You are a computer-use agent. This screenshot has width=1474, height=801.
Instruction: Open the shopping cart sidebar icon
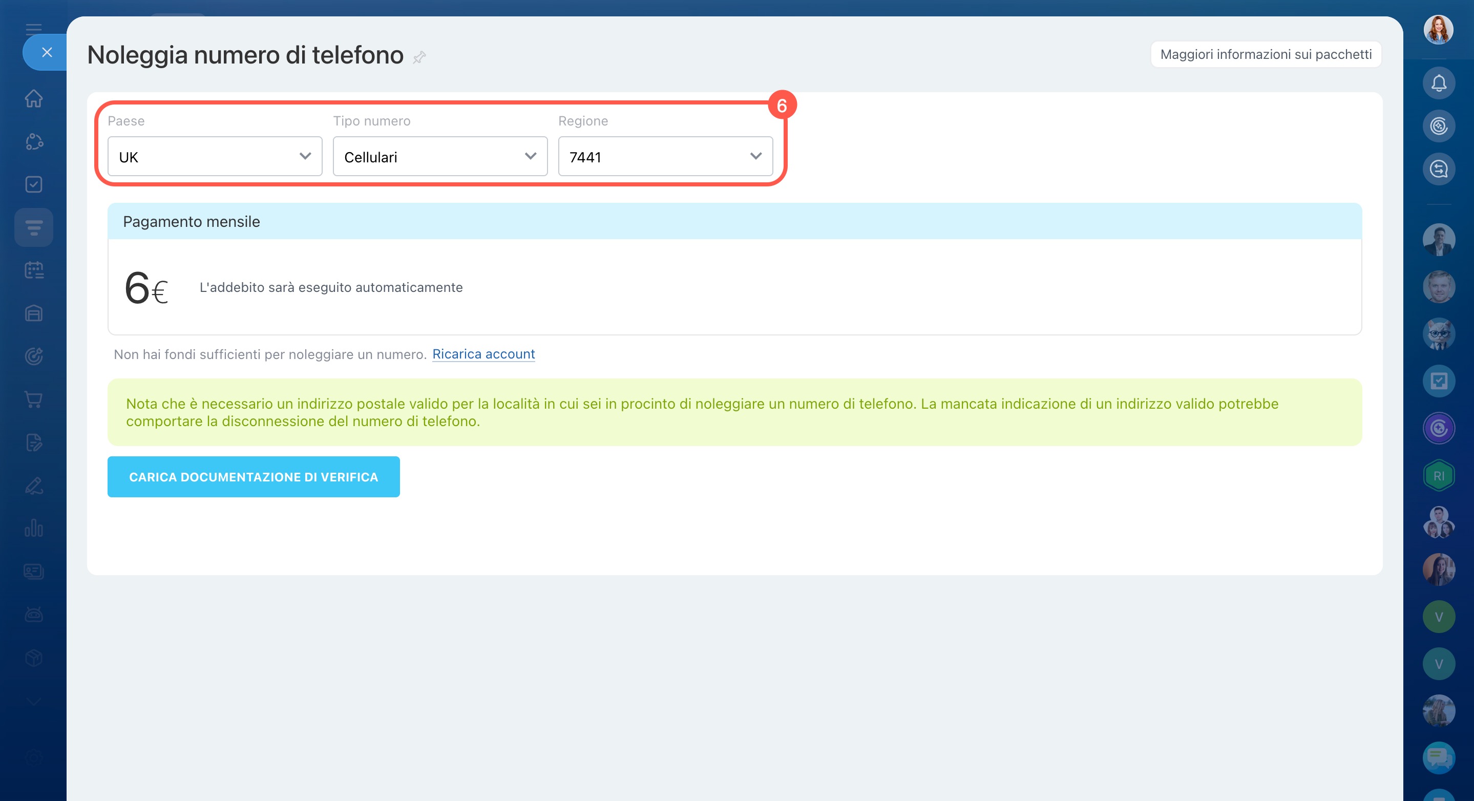tap(34, 399)
